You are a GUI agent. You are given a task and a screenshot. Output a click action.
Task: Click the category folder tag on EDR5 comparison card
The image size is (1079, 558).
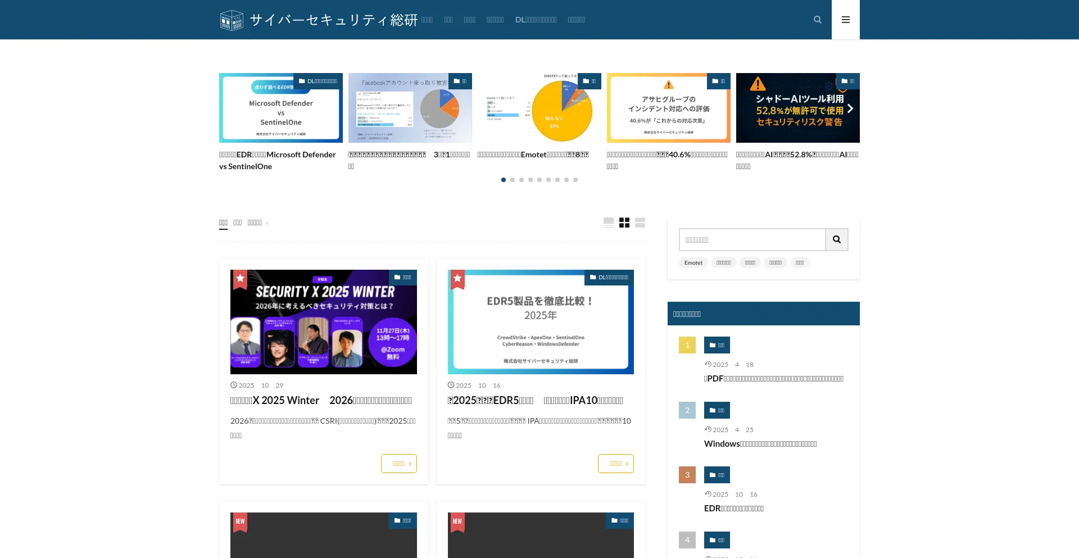(609, 278)
